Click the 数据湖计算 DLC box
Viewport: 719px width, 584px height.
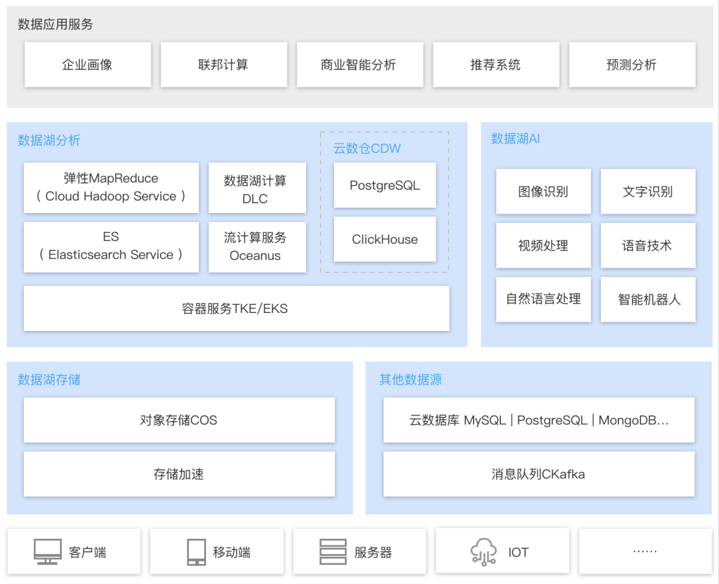coord(257,187)
